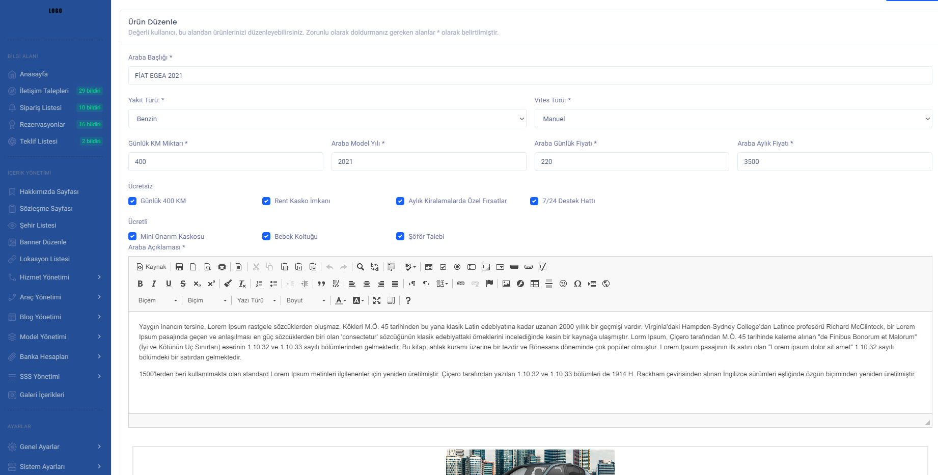Open Sipariş Listesi in sidebar
Screen dimensions: 938x475
pyautogui.click(x=41, y=107)
